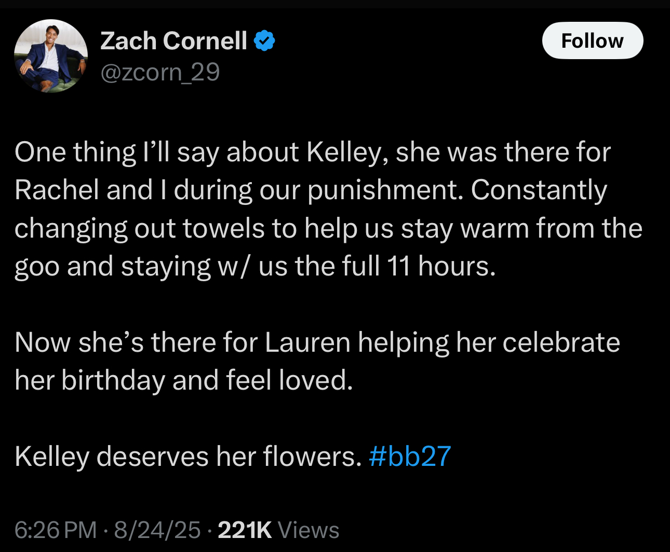
Task: Click the Follow button
Action: click(592, 40)
